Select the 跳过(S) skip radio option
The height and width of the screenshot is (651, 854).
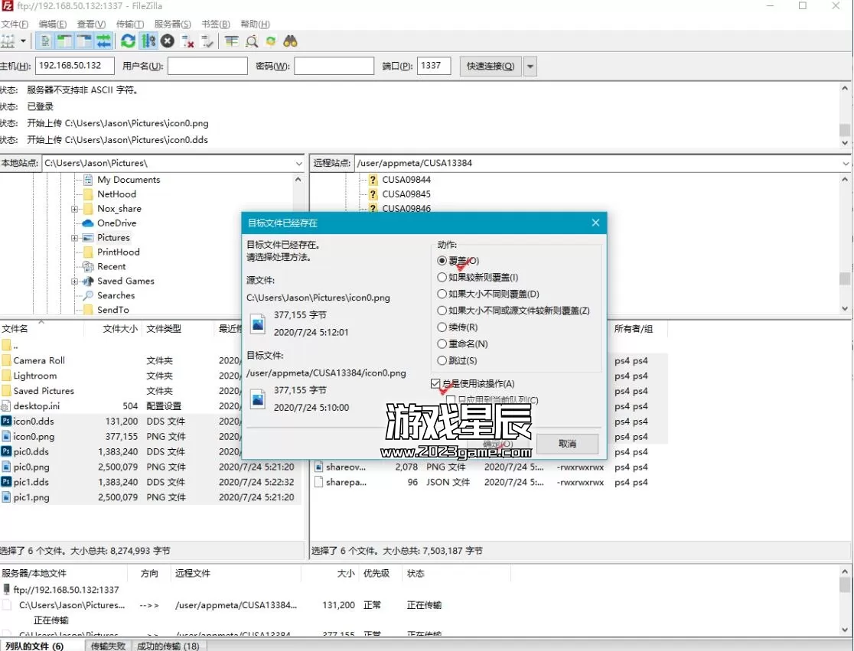pyautogui.click(x=442, y=361)
